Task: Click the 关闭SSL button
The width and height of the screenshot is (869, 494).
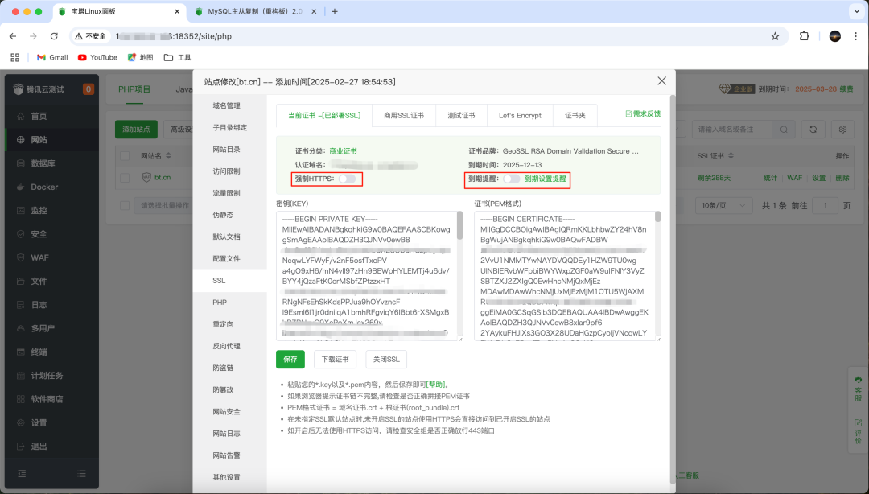Action: point(385,360)
